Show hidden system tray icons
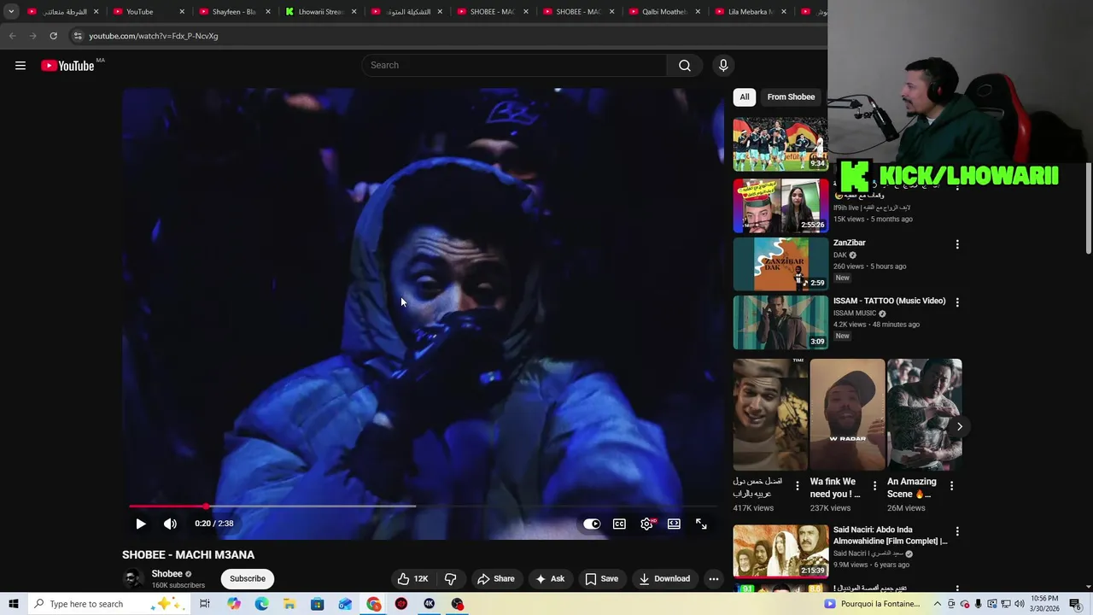 [937, 604]
